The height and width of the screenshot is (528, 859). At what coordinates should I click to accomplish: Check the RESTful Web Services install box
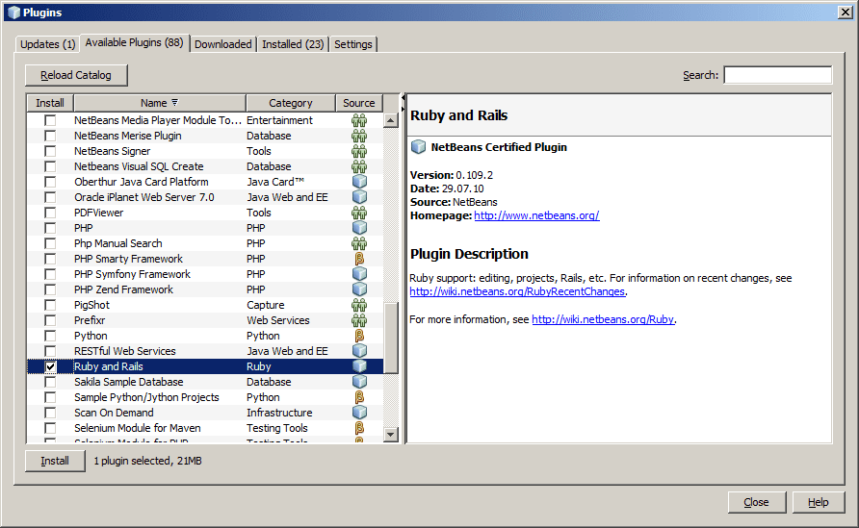click(x=50, y=351)
